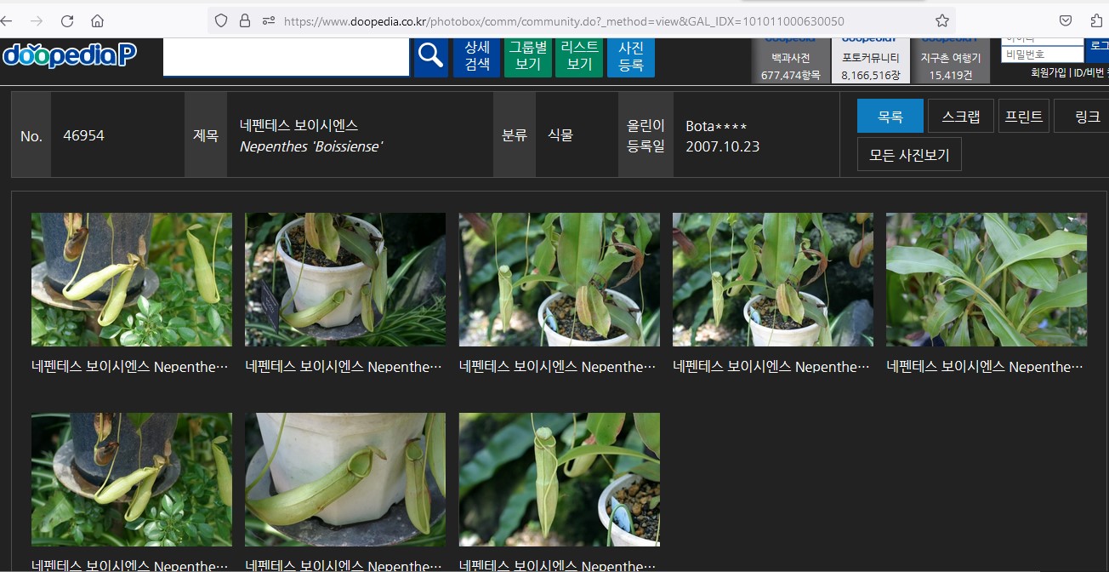Screen dimensions: 1109x572
Task: Bookmark this page with star icon
Action: pos(941,20)
